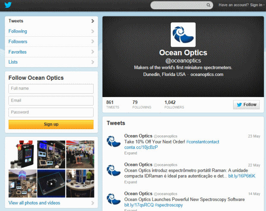Open the red and black spectrometer device photo
This screenshot has height=211, width=266.
(23, 154)
